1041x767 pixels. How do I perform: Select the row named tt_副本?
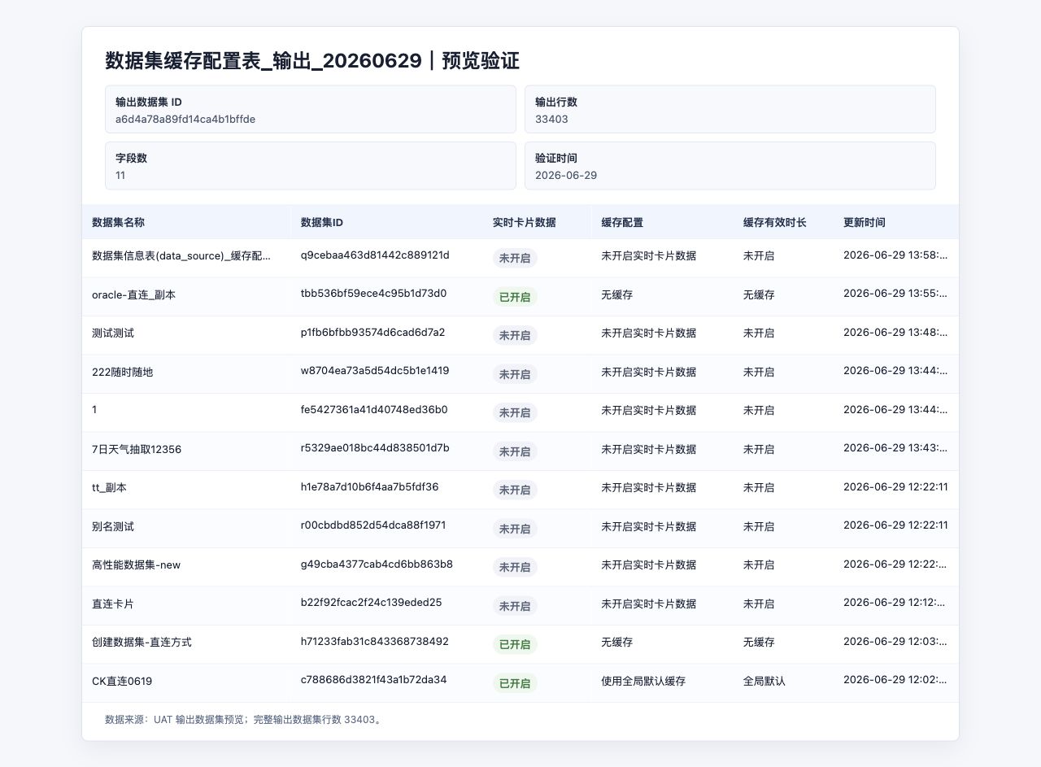[520, 490]
